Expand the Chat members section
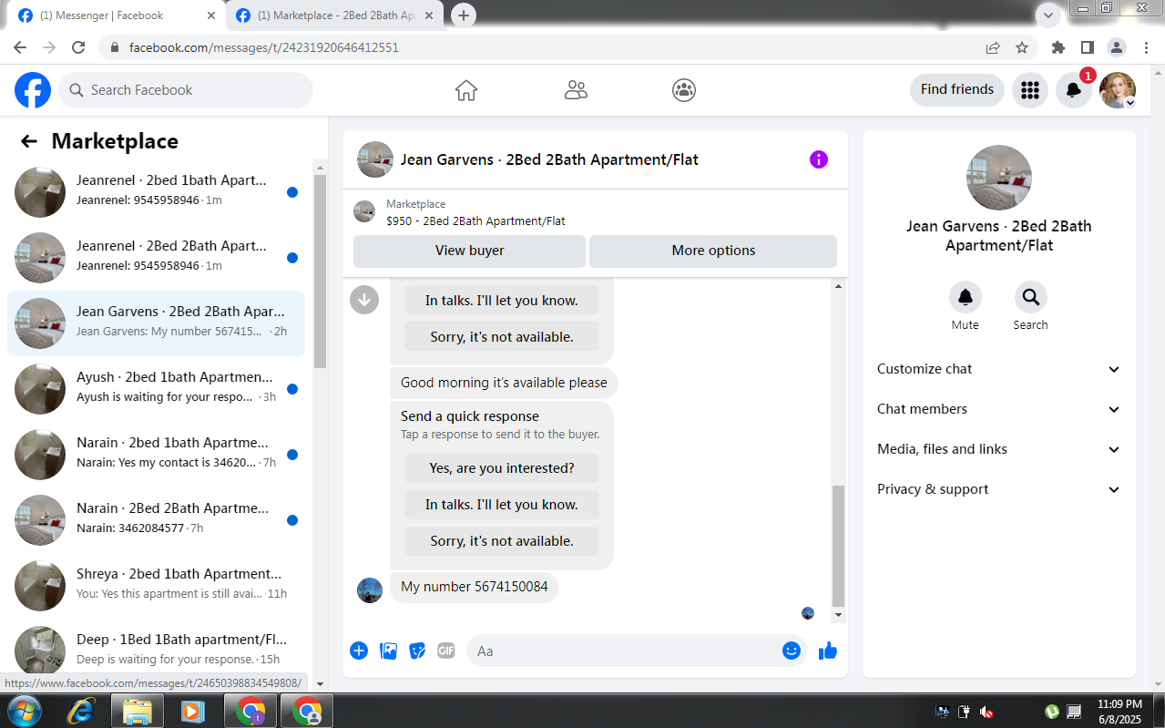The width and height of the screenshot is (1165, 728). coord(999,409)
